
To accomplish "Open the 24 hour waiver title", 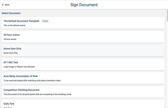I will point(12,35).
